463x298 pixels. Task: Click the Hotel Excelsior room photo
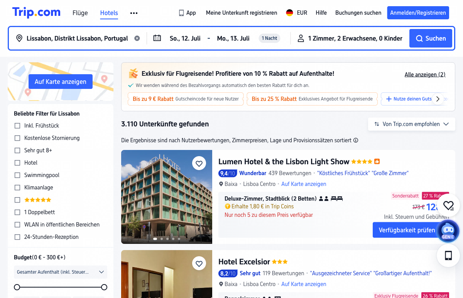(167, 274)
